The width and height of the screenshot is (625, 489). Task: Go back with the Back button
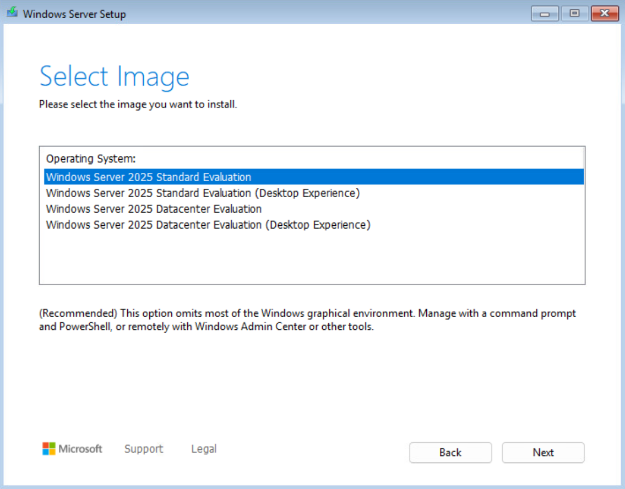click(x=450, y=452)
